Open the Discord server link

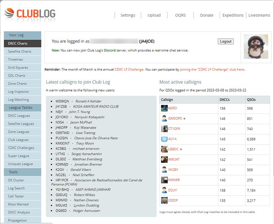[x=110, y=51]
